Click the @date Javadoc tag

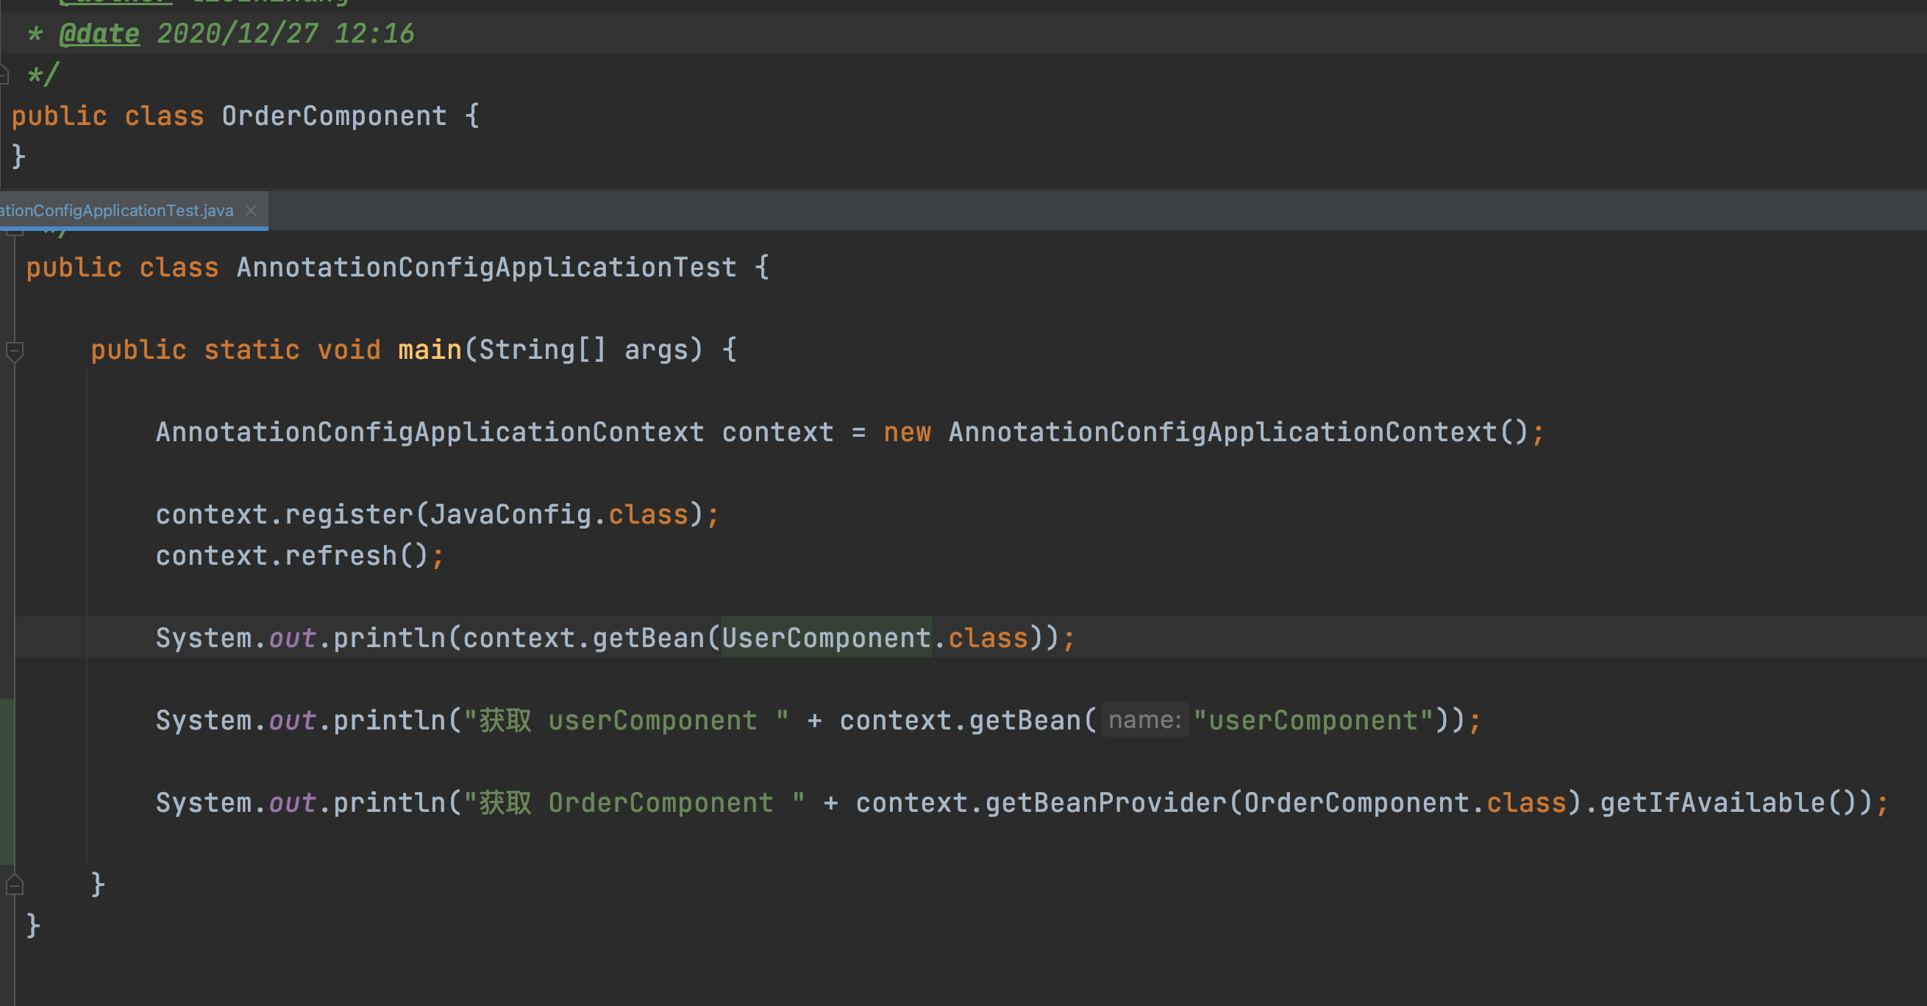click(99, 34)
